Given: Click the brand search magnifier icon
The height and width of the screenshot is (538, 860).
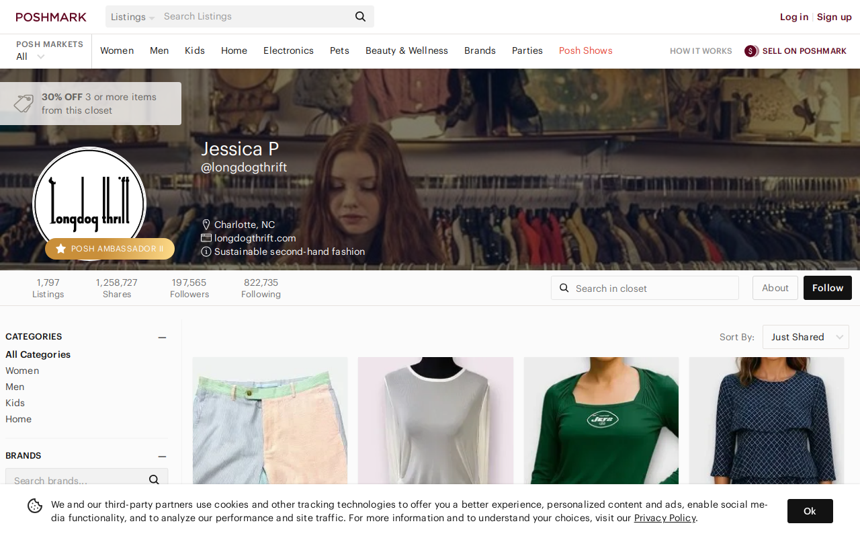Looking at the screenshot, I should (x=154, y=479).
